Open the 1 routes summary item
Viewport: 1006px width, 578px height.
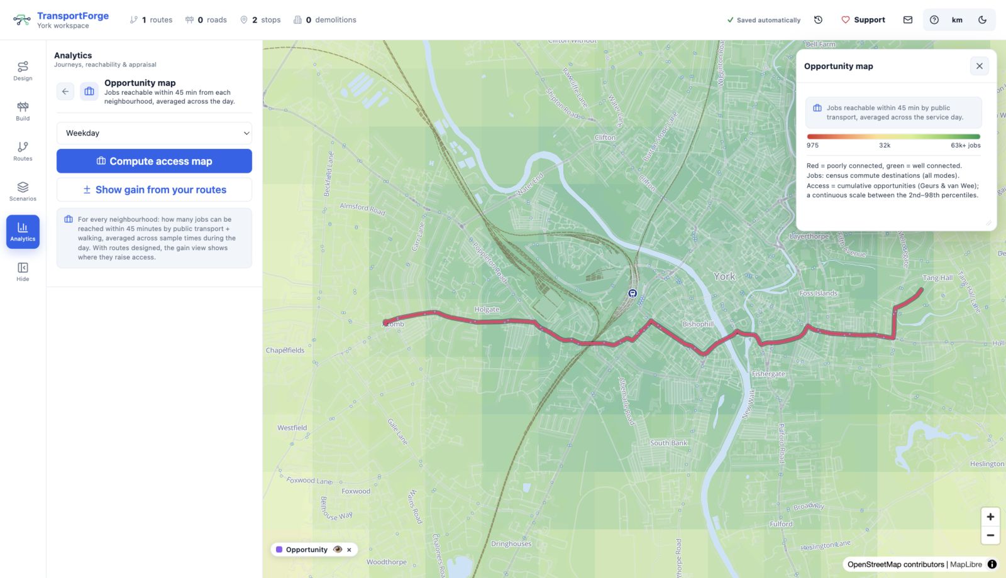151,20
